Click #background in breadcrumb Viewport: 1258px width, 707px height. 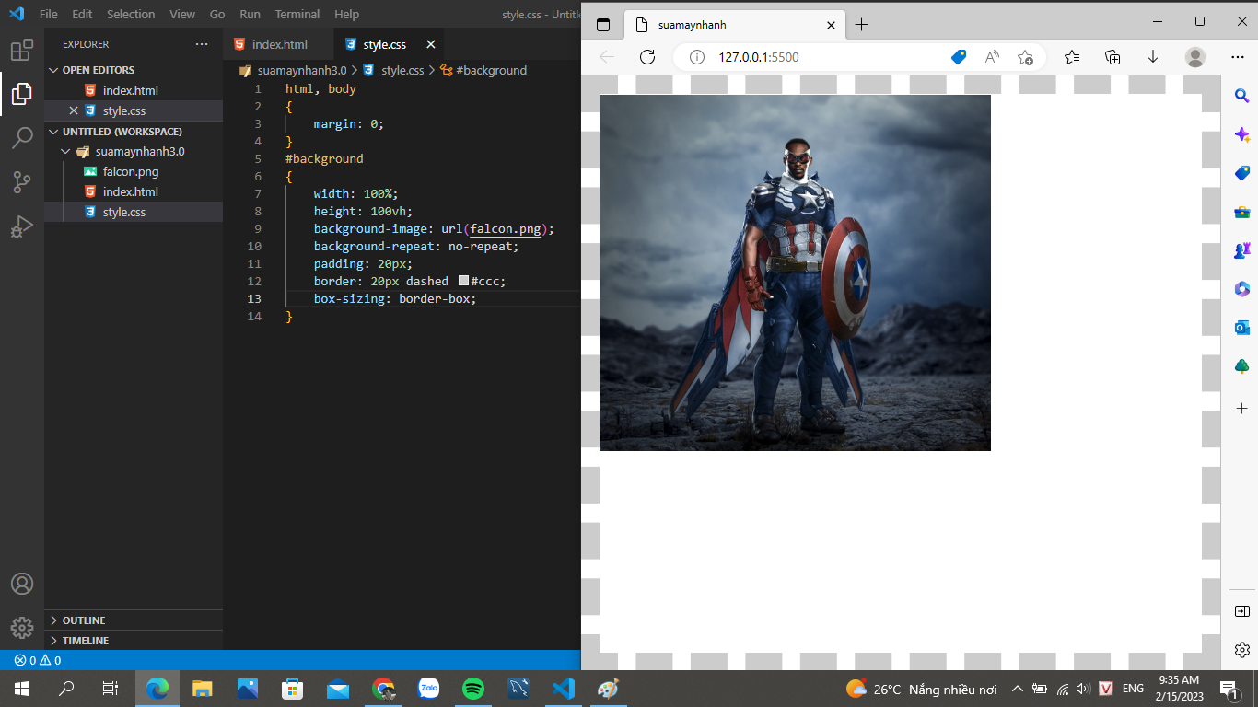484,70
